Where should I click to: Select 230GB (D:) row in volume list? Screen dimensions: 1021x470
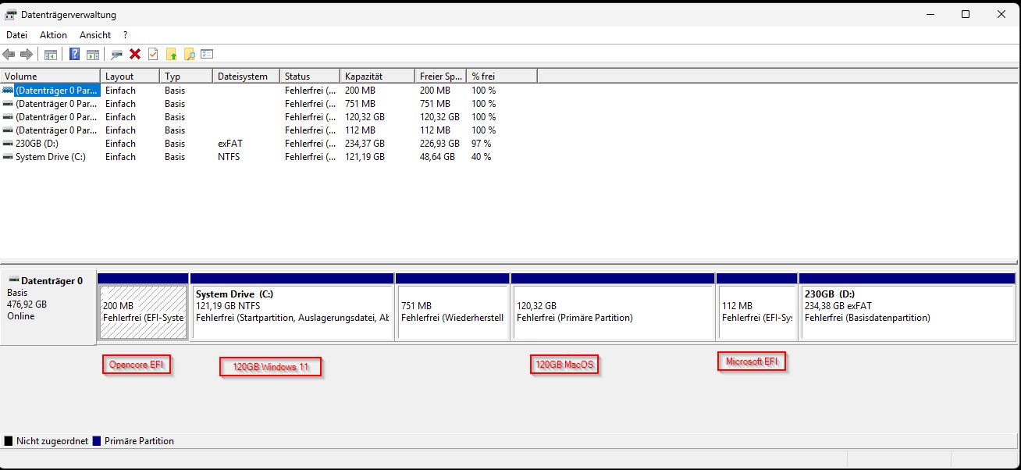(x=37, y=144)
